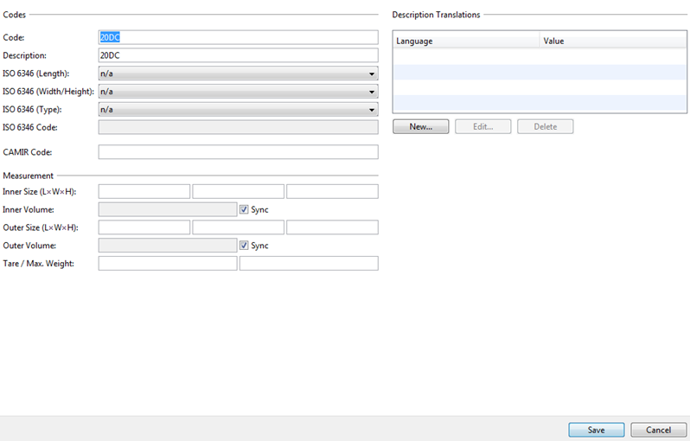The height and width of the screenshot is (441, 690).
Task: Open the ISO 6346 (Type) dropdown
Action: click(238, 110)
